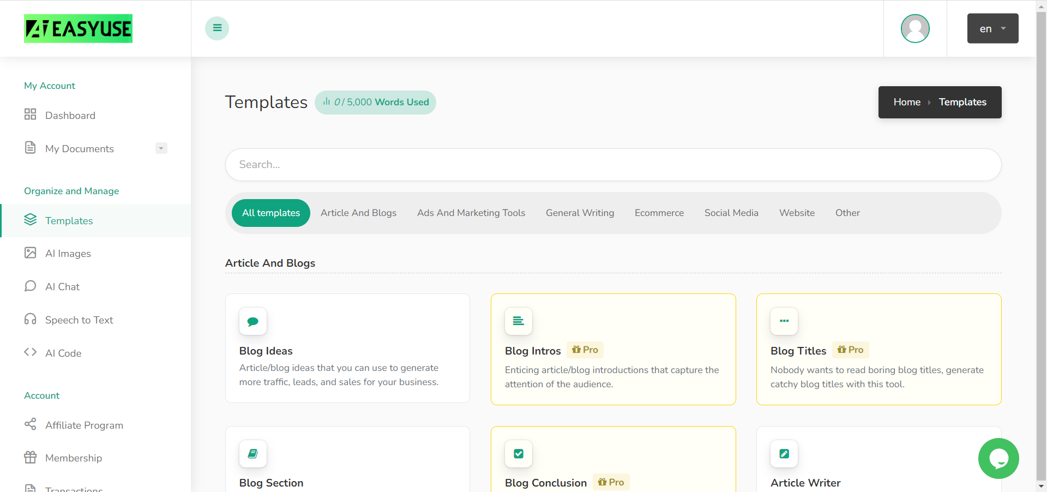Select the Blog Conclusion checkbox icon

pyautogui.click(x=518, y=453)
